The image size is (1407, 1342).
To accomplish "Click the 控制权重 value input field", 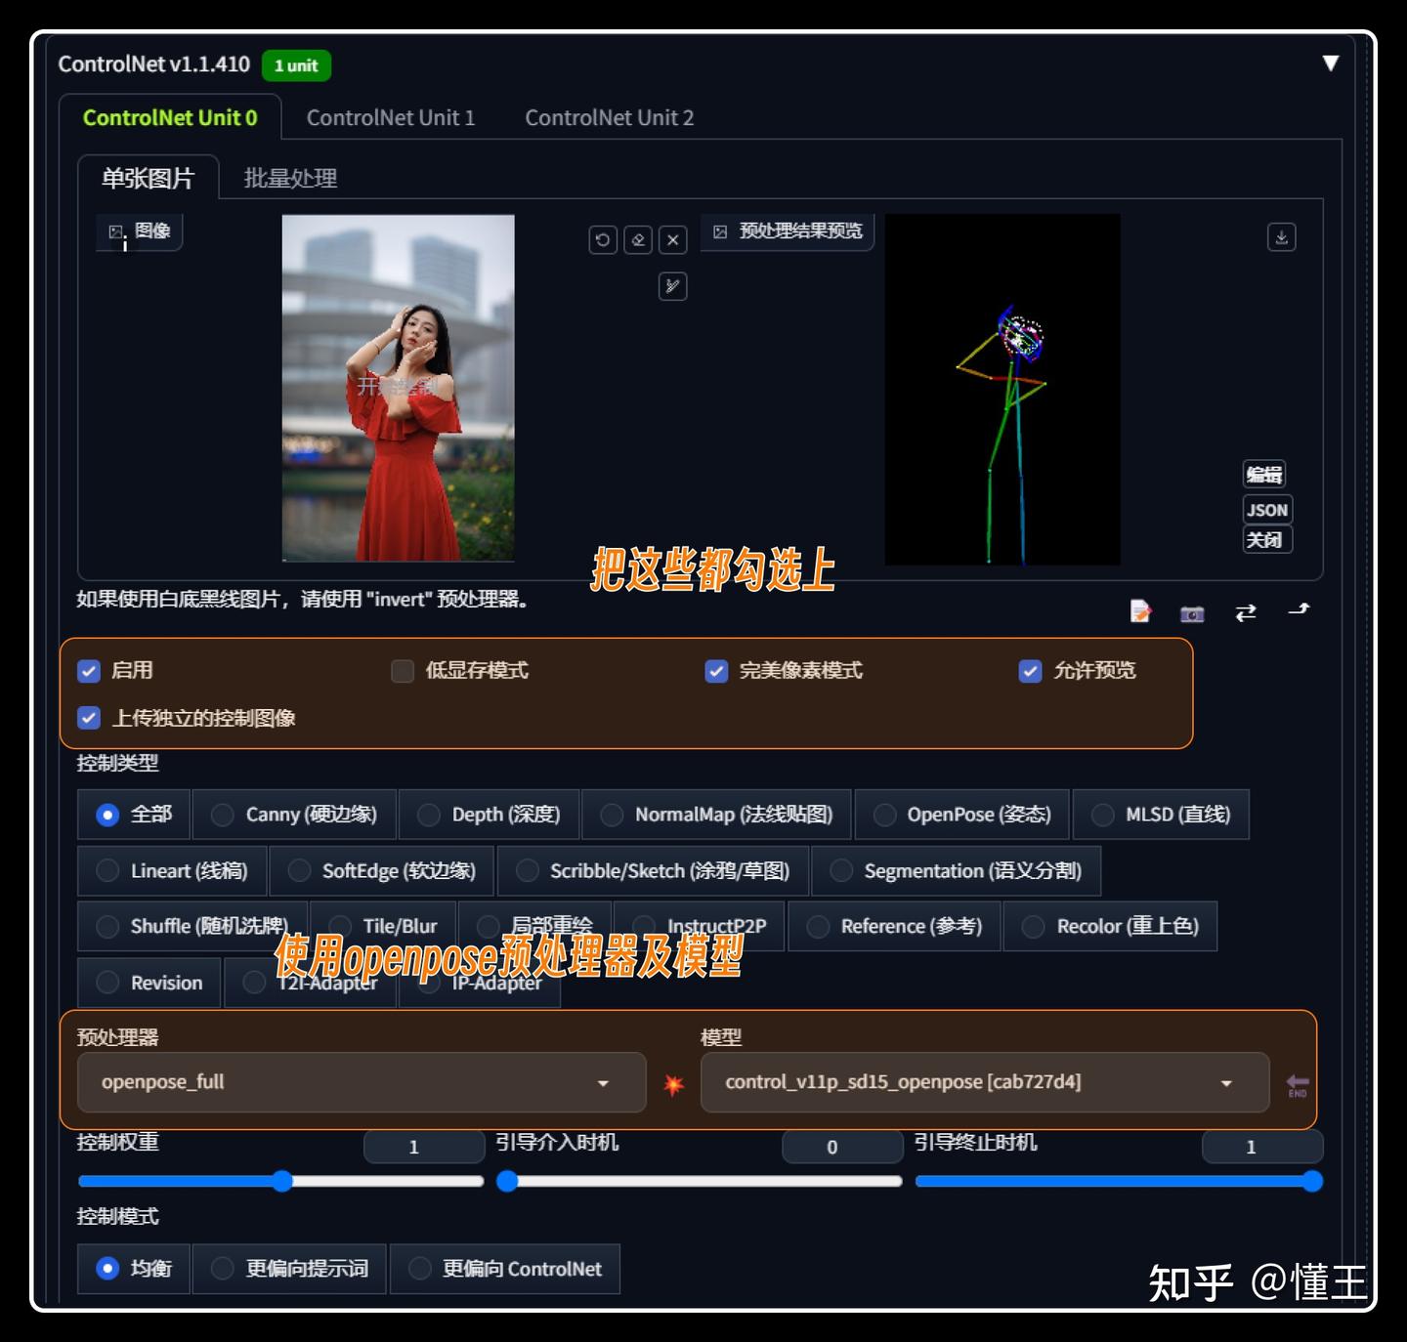I will (423, 1147).
